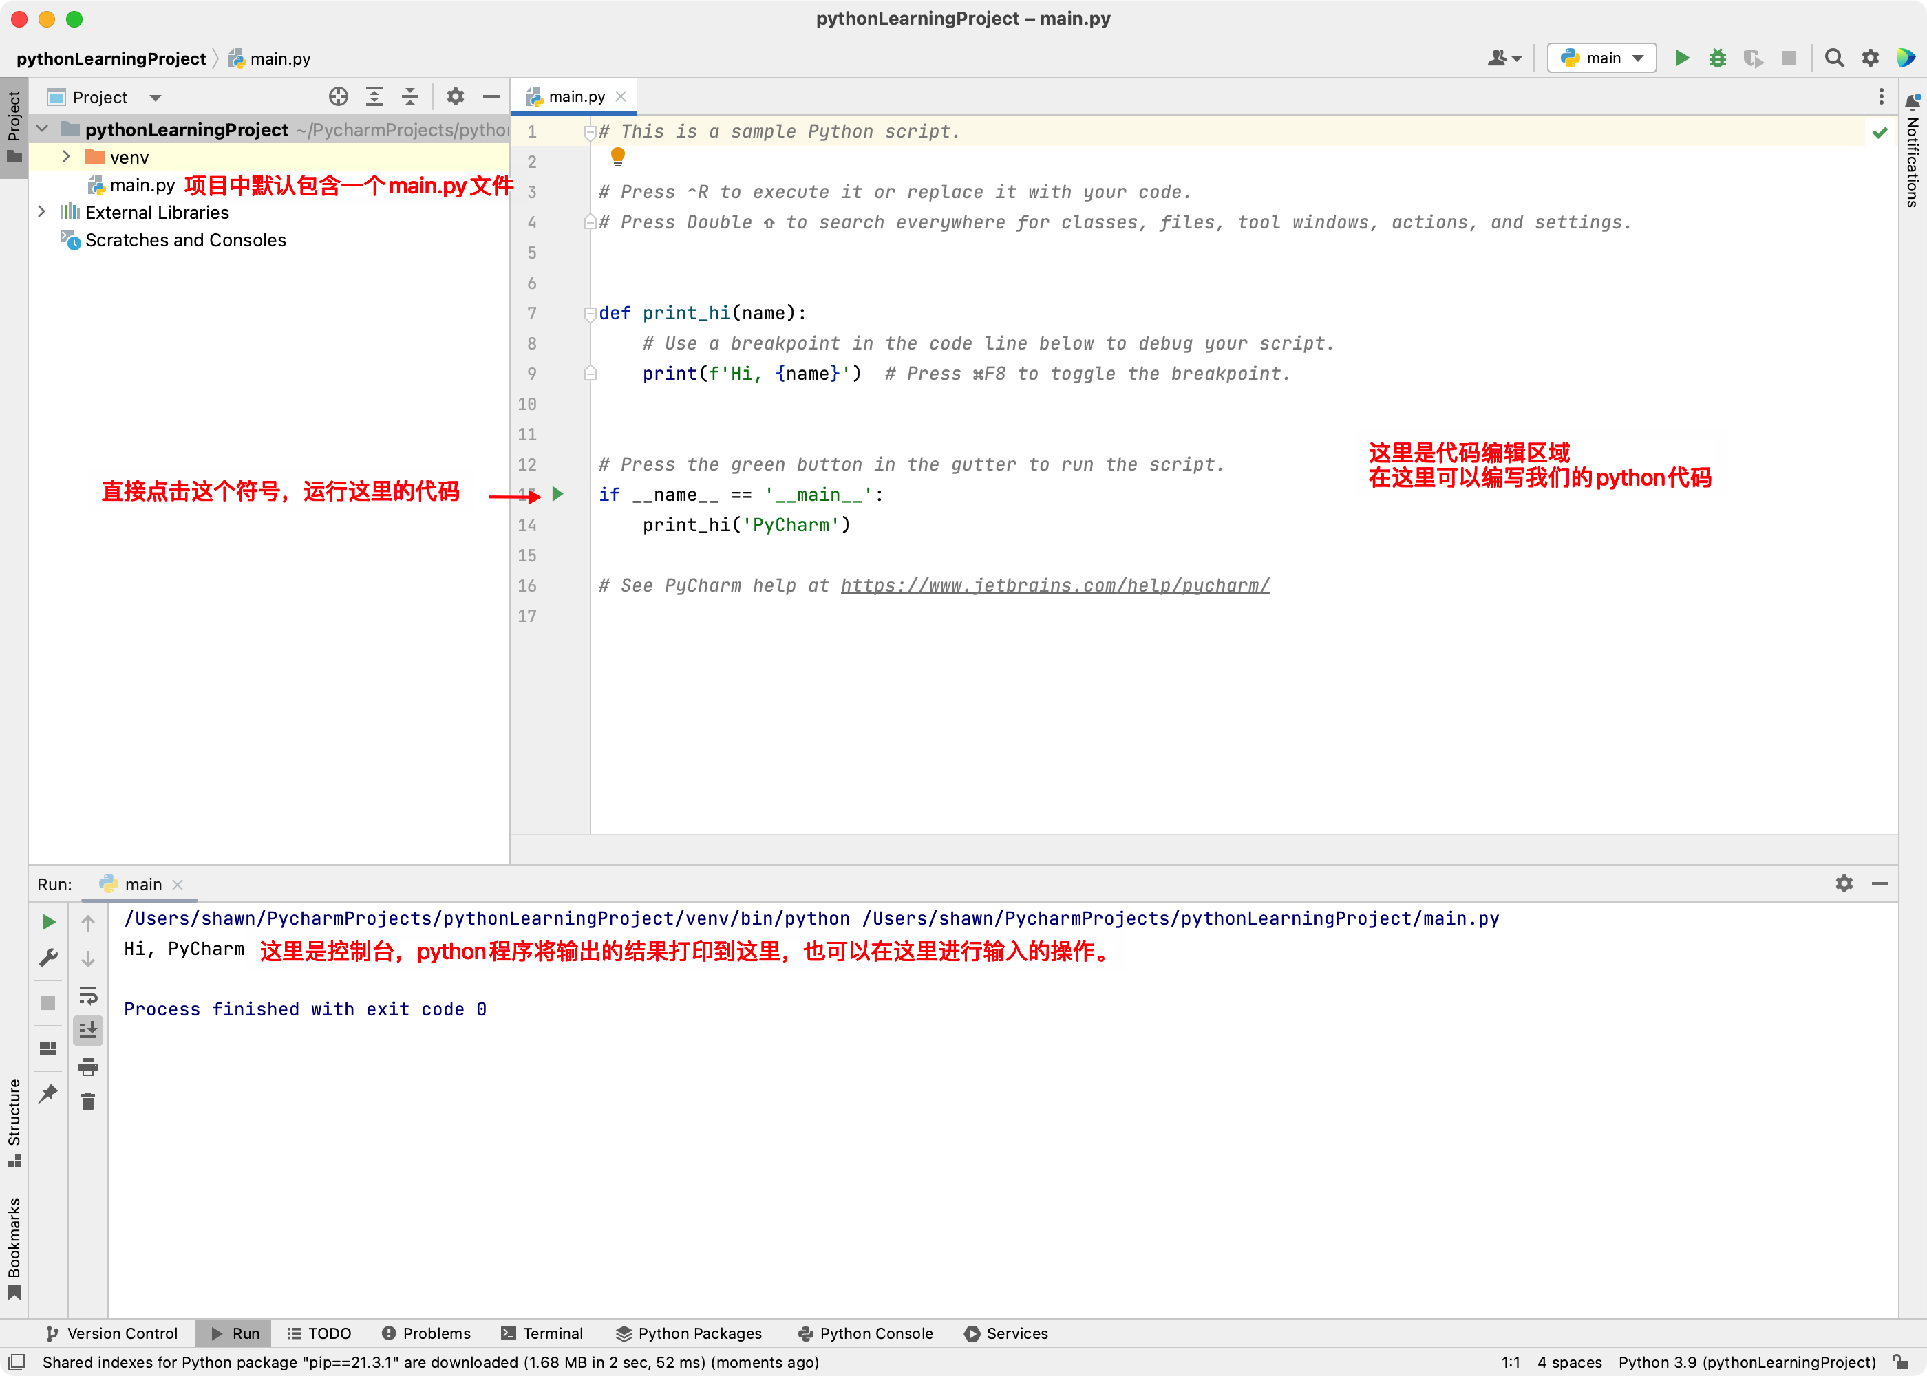Screen dimensions: 1927x1376
Task: Clear run console with trash icon
Action: (x=88, y=1101)
